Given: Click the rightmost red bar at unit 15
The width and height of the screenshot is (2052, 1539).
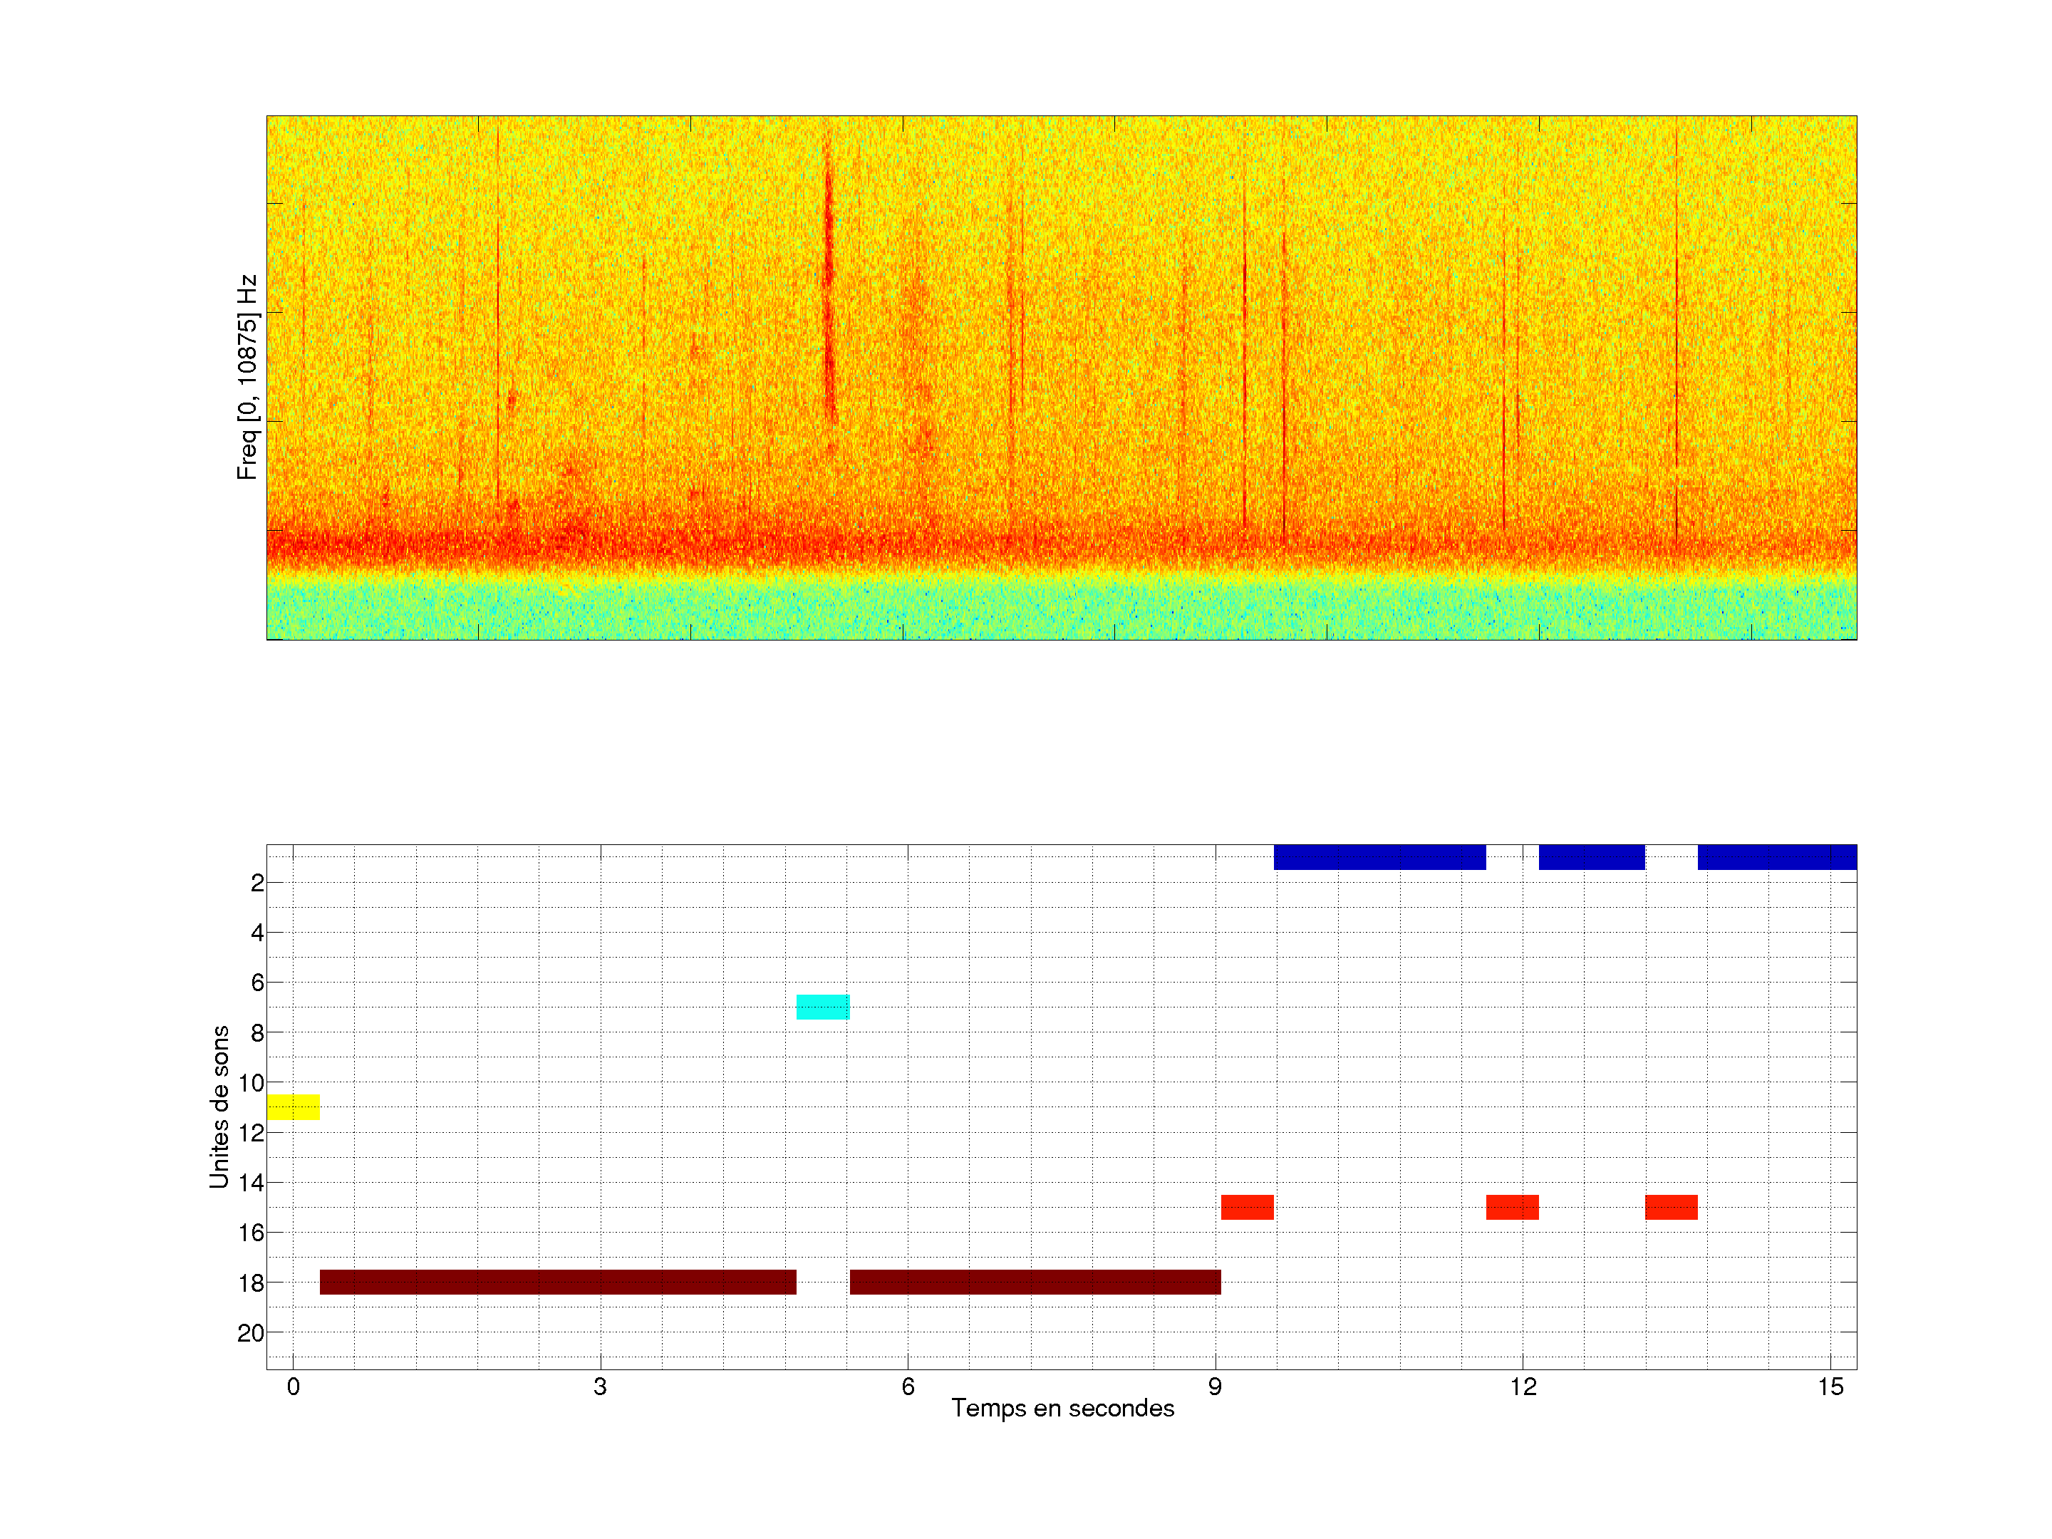Looking at the screenshot, I should (x=1671, y=1207).
